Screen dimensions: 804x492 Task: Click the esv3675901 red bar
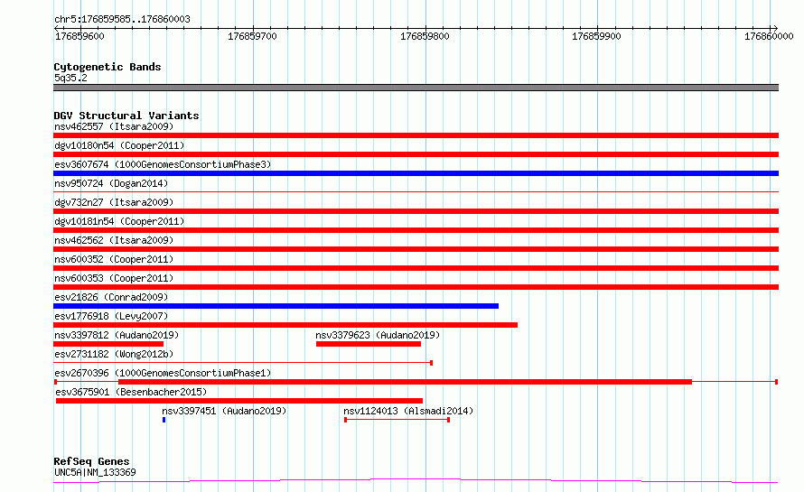pyautogui.click(x=239, y=401)
